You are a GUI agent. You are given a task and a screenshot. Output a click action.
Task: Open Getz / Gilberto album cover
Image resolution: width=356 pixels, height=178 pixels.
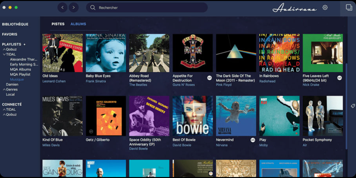click(x=106, y=116)
